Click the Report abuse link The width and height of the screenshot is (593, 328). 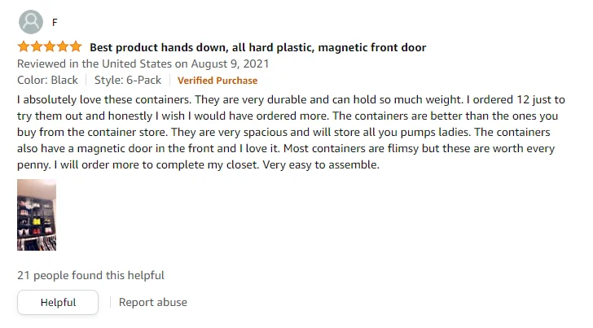(152, 302)
